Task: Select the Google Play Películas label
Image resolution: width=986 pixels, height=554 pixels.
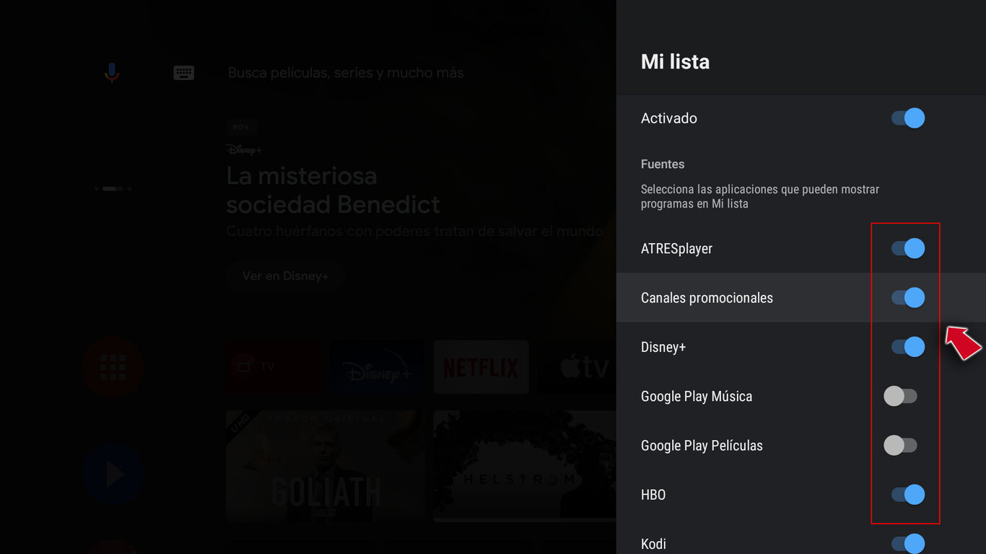Action: 702,445
